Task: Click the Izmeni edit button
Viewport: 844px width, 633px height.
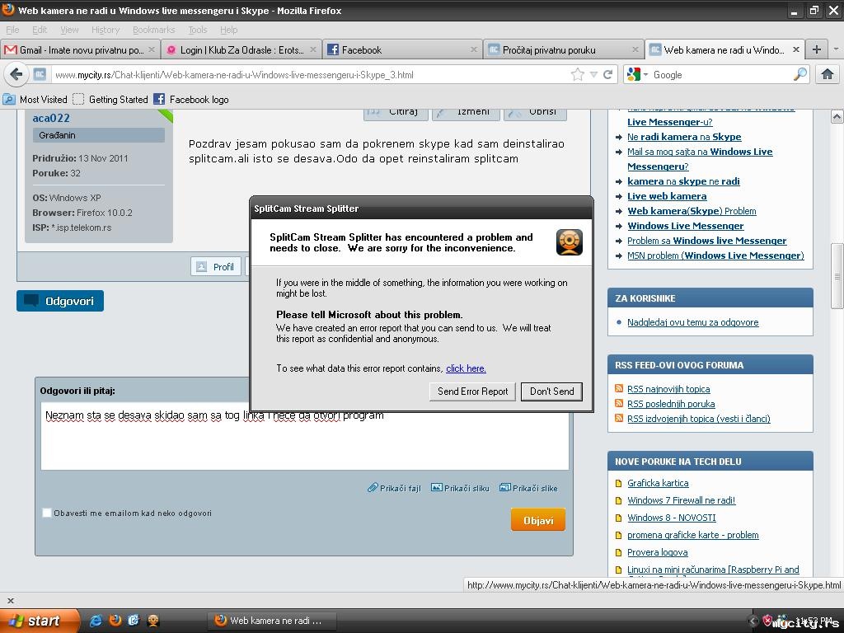Action: point(467,113)
